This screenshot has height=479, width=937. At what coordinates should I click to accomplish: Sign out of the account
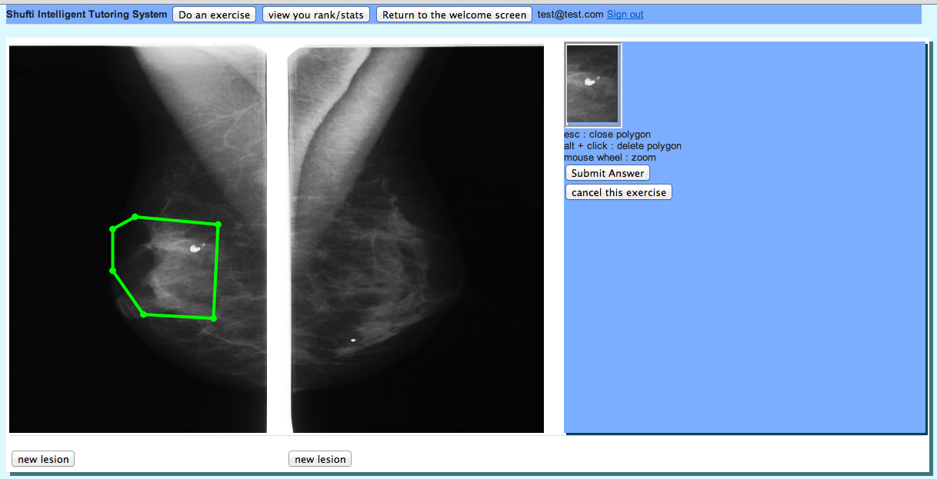[625, 15]
